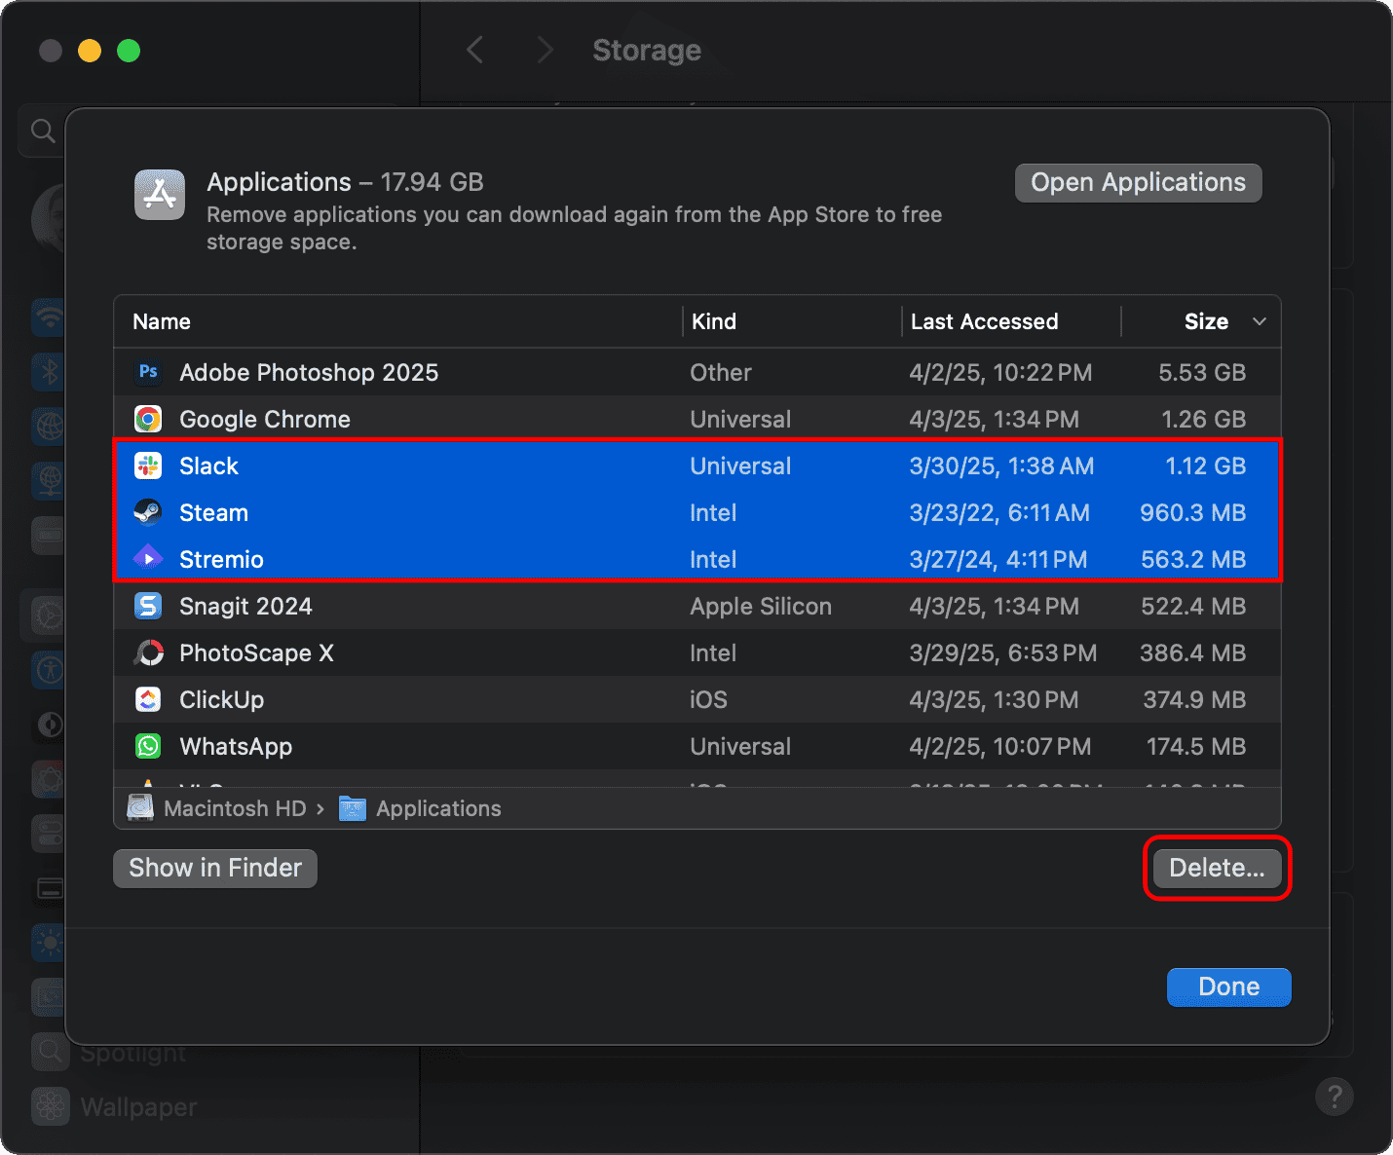Screen dimensions: 1393x1155
Task: Click the Adobe Photoshop 2025 app icon
Action: pos(148,372)
